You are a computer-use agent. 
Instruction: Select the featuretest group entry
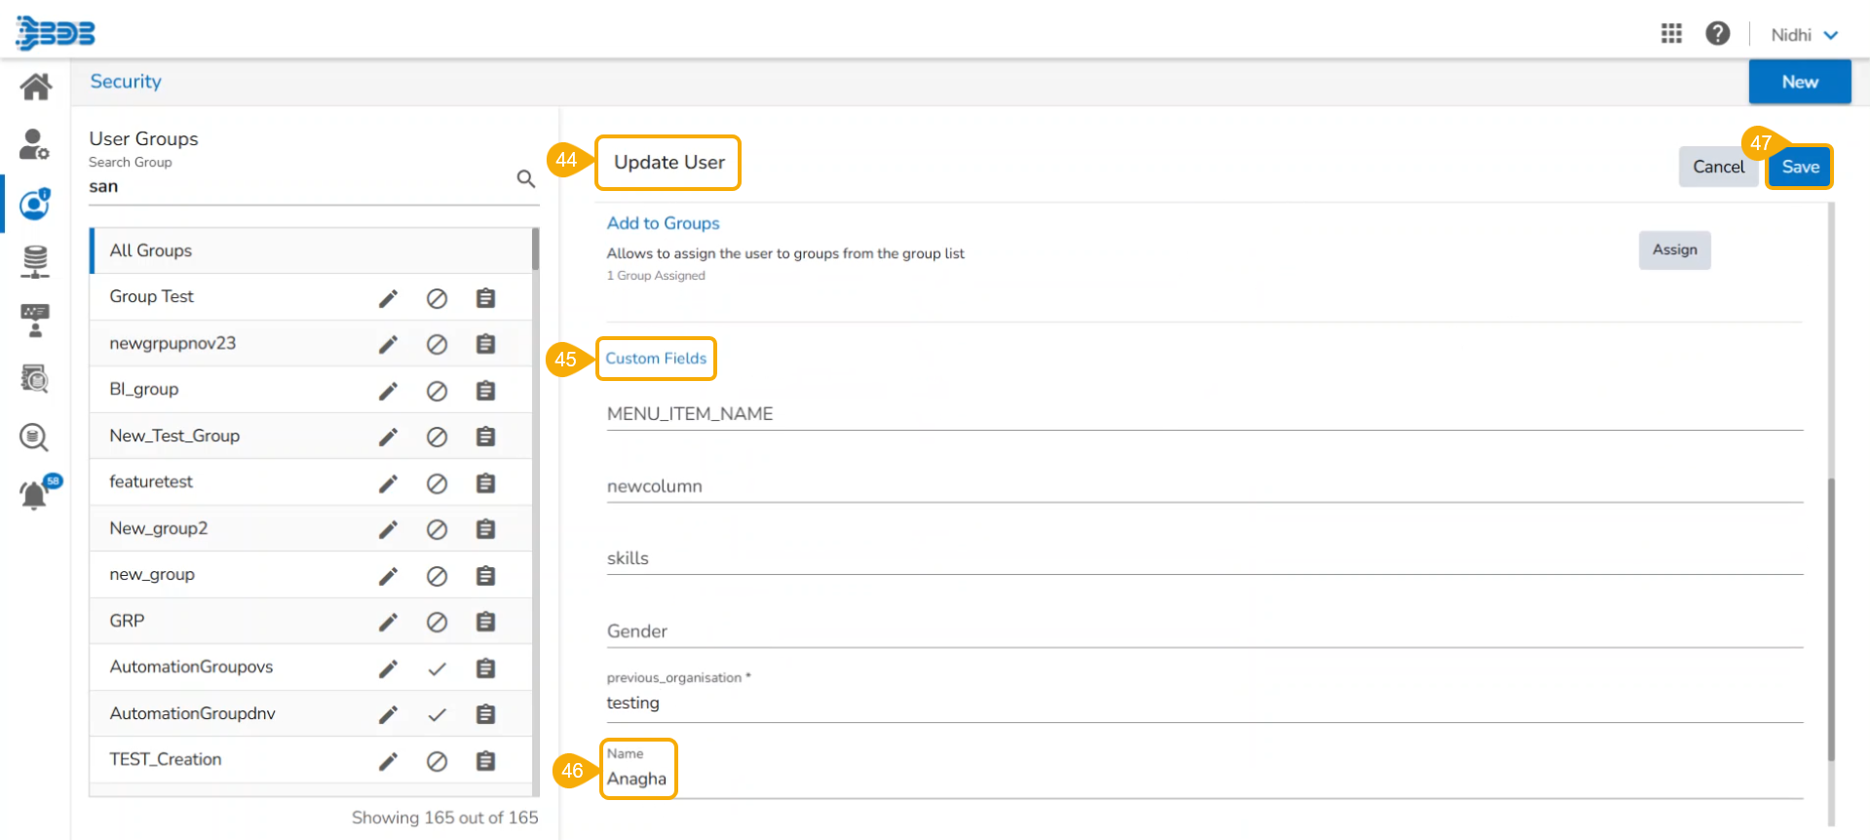[151, 482]
